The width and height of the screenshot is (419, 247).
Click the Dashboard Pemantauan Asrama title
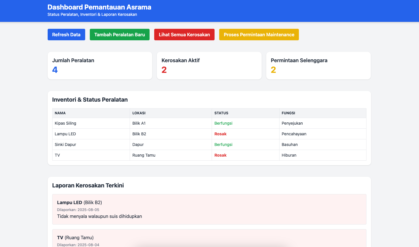(x=99, y=7)
